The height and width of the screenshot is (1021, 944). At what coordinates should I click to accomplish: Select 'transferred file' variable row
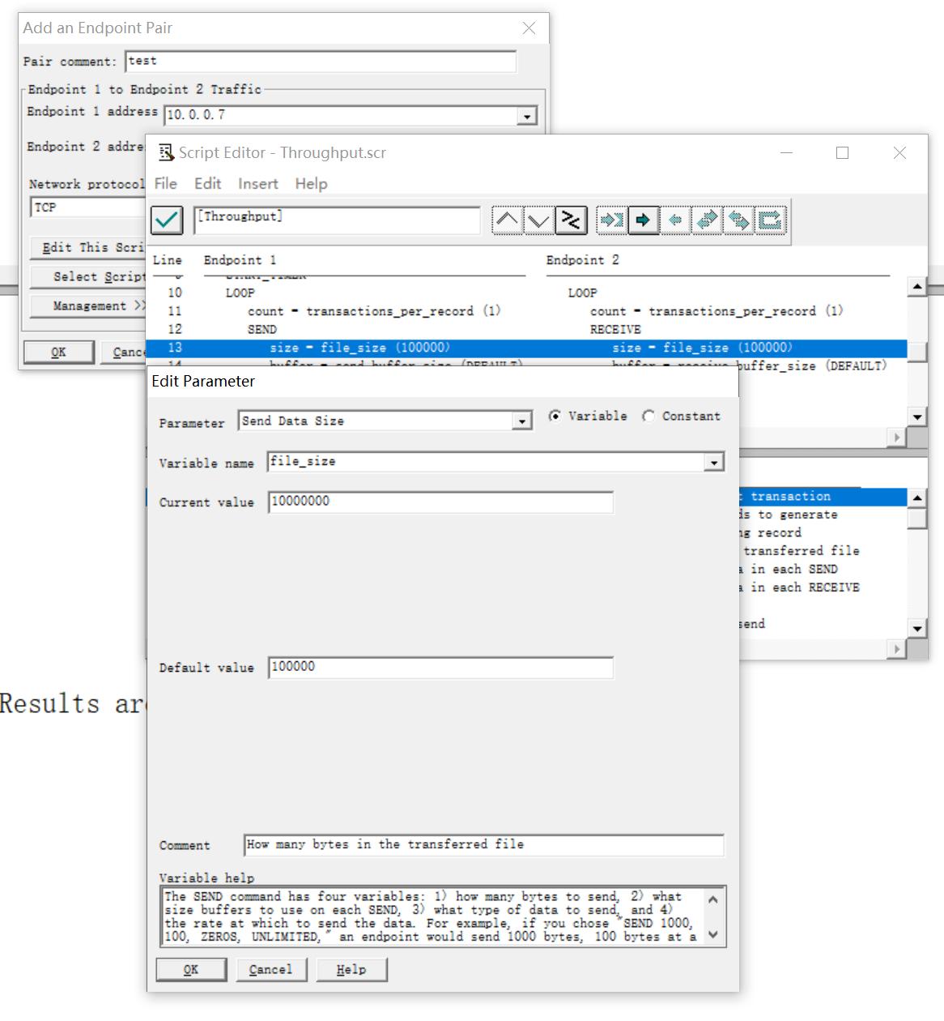(823, 551)
